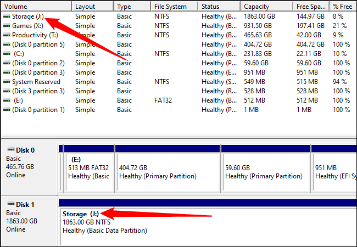This screenshot has height=247, width=357.
Task: Click the disk icon next to Disk 1 label
Action: click(x=11, y=204)
